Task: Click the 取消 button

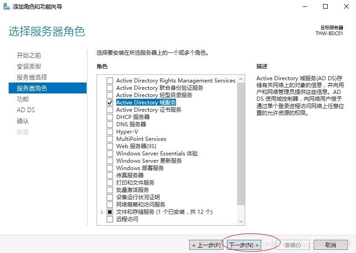Action: pos(330,245)
